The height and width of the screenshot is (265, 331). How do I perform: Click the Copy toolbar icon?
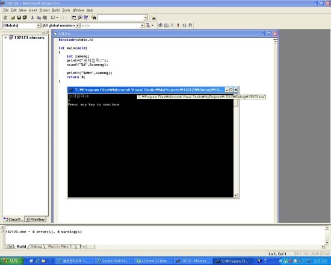pyautogui.click(x=39, y=17)
